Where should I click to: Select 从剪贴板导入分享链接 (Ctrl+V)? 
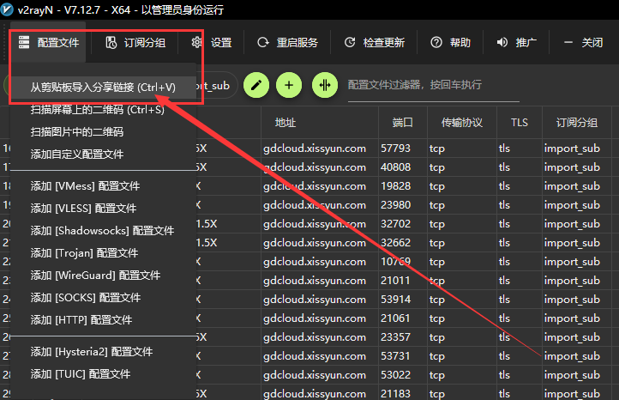(103, 87)
